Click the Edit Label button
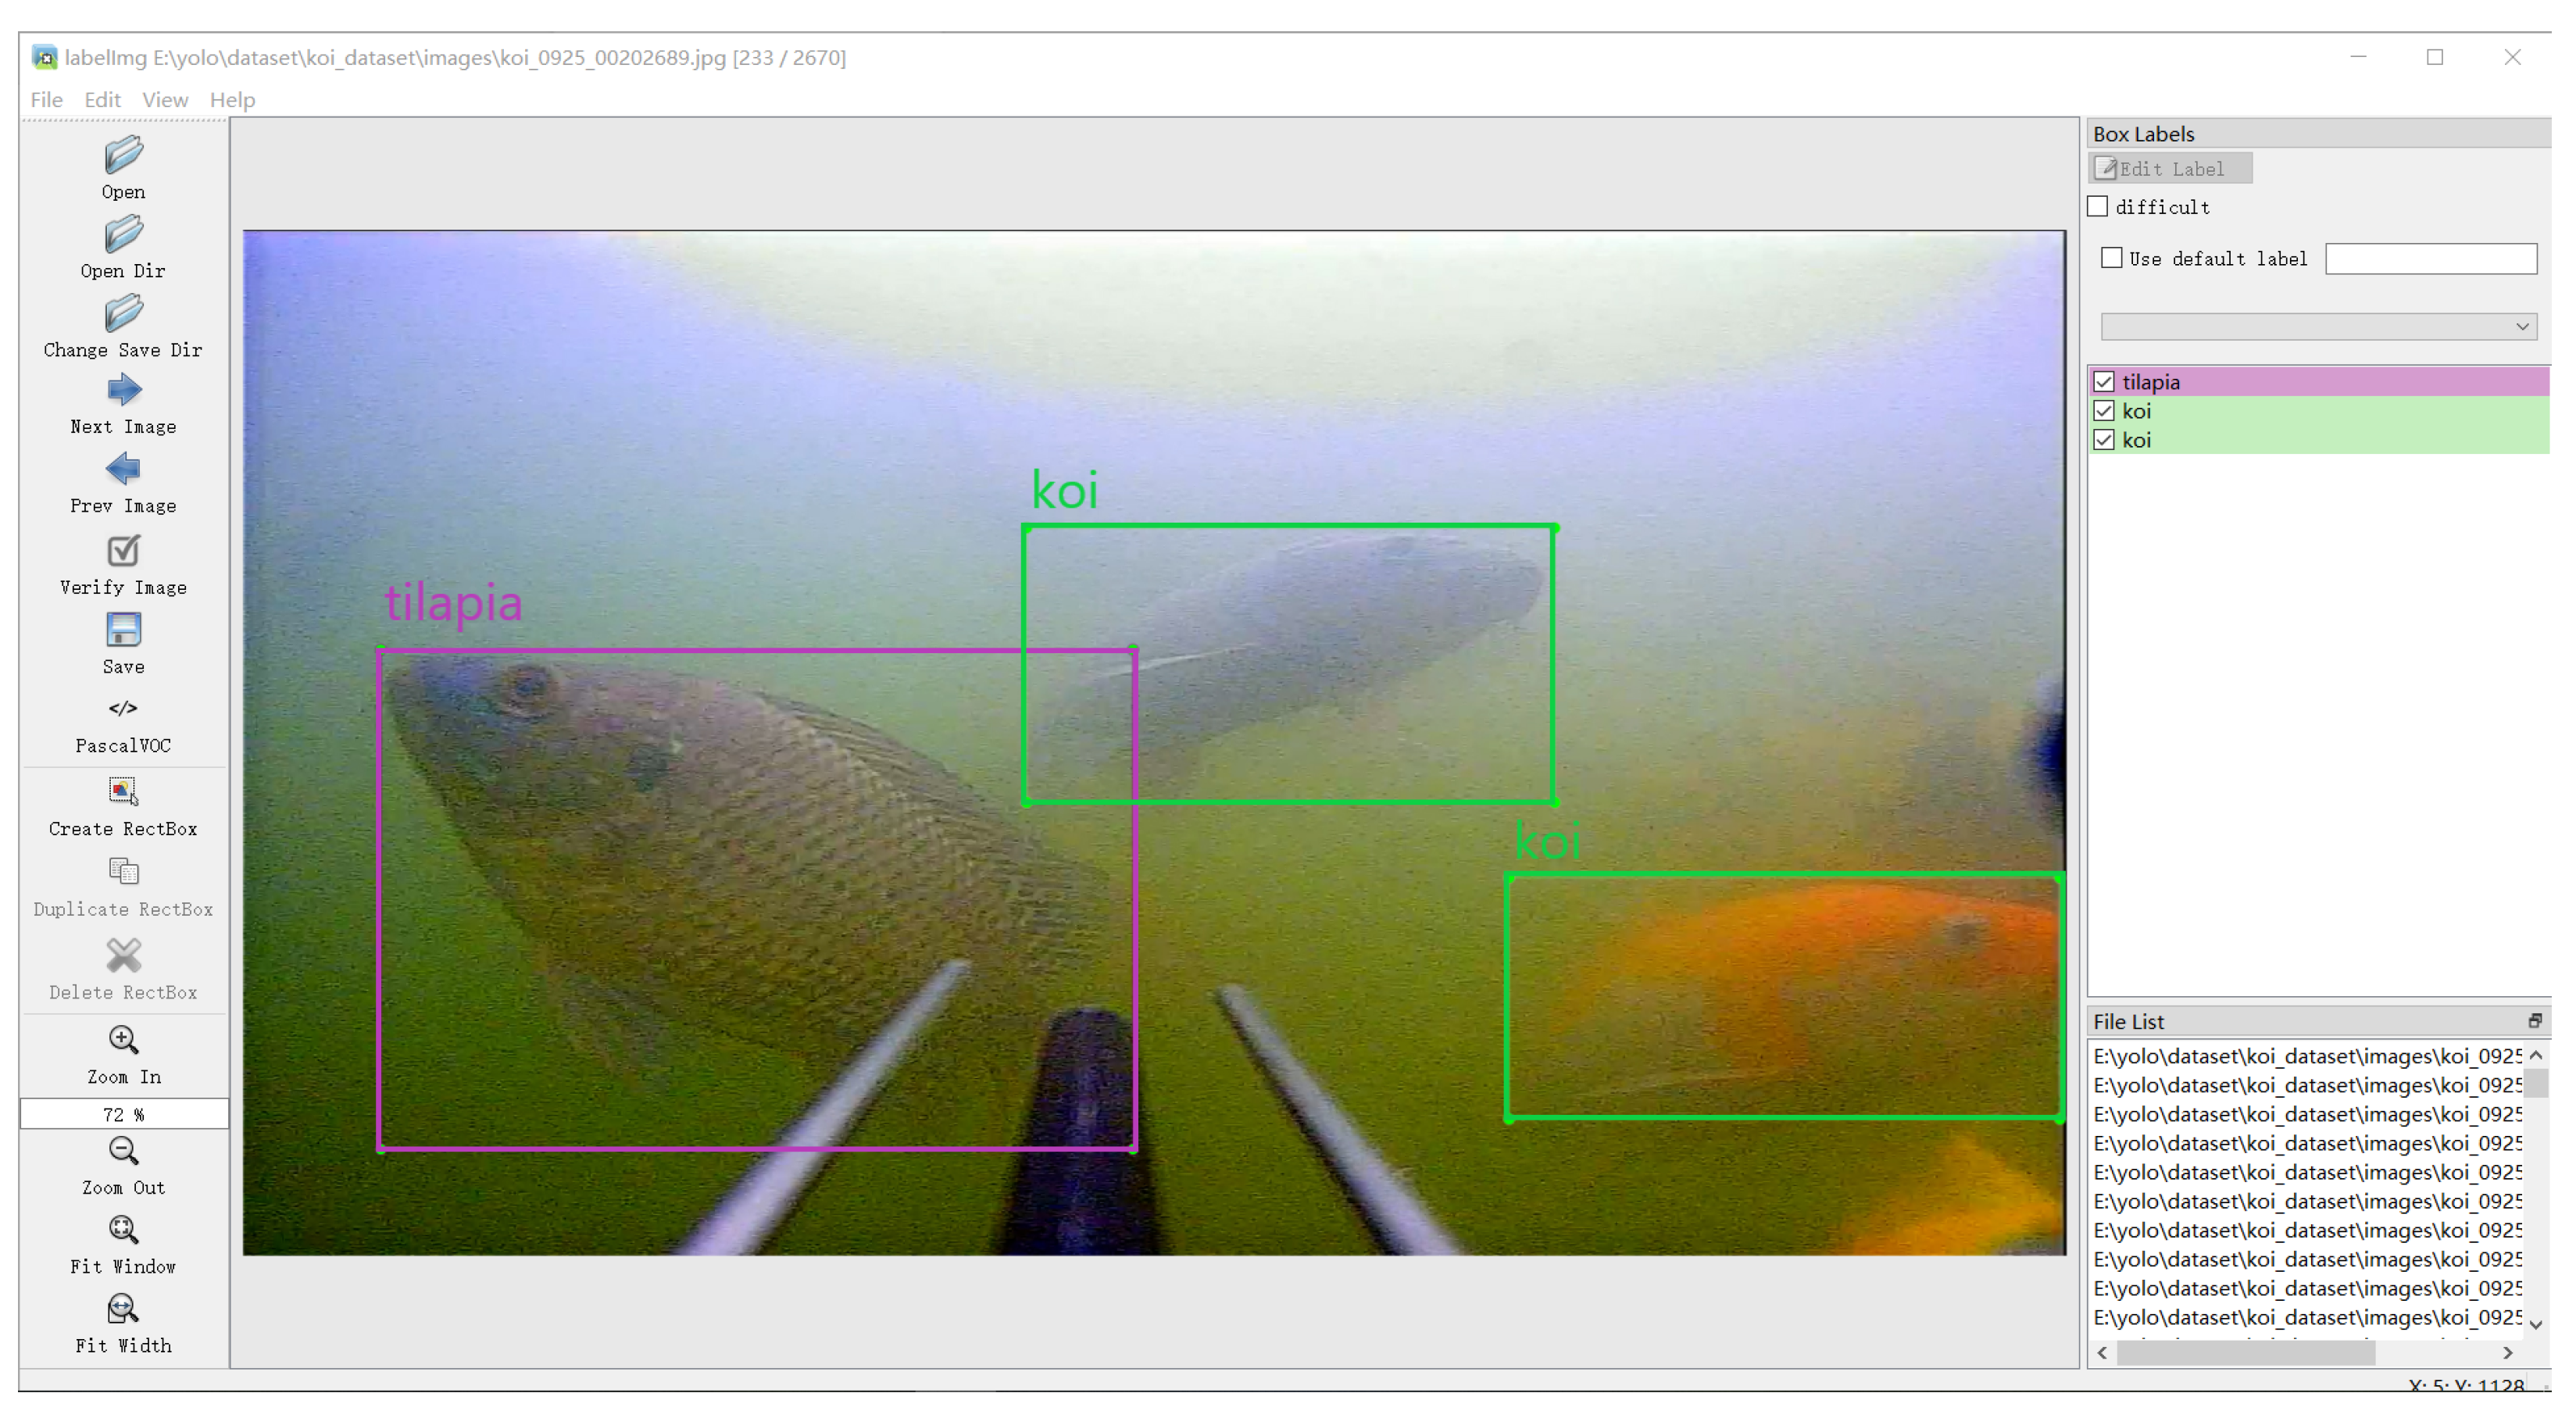This screenshot has height=1418, width=2576. pos(2170,169)
